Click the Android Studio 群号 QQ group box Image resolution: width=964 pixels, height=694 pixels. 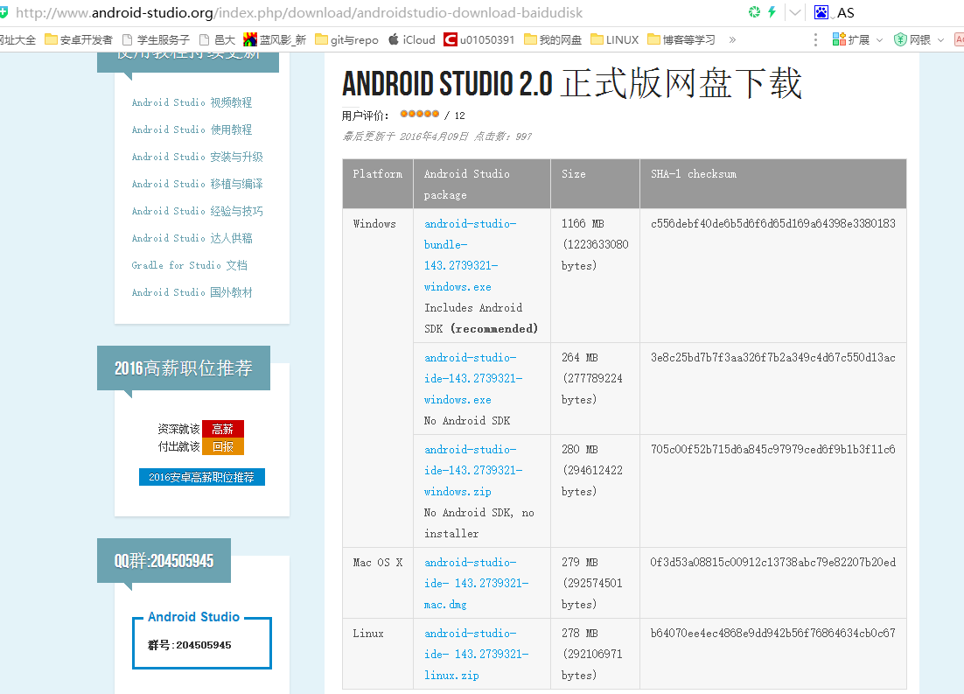202,640
